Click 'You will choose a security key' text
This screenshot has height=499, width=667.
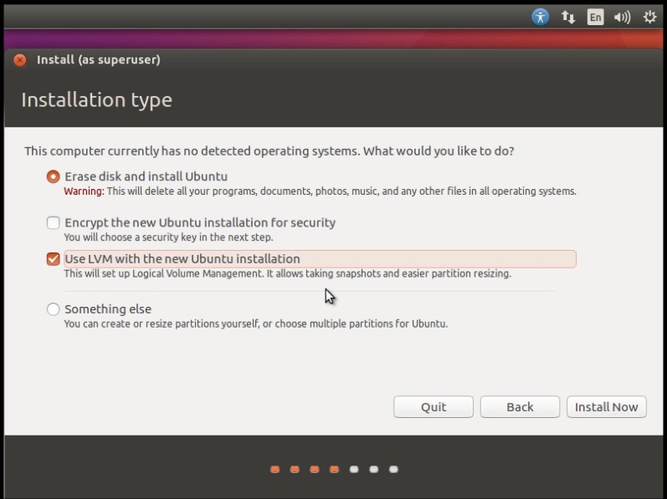(168, 237)
